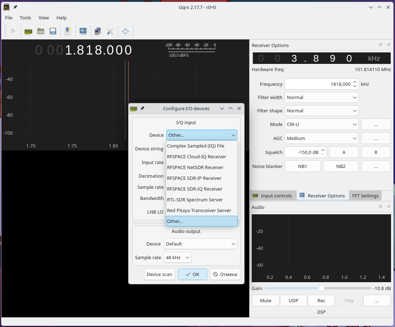Click the save settings floppy icon
Viewport: 395px width, 327px height.
coord(53,31)
